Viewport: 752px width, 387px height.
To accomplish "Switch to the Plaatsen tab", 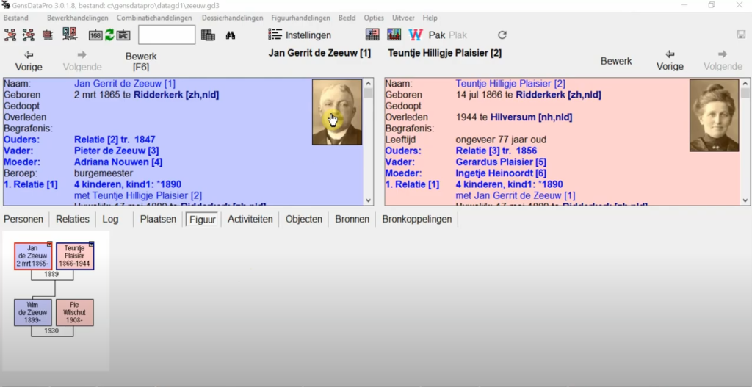I will pyautogui.click(x=159, y=219).
